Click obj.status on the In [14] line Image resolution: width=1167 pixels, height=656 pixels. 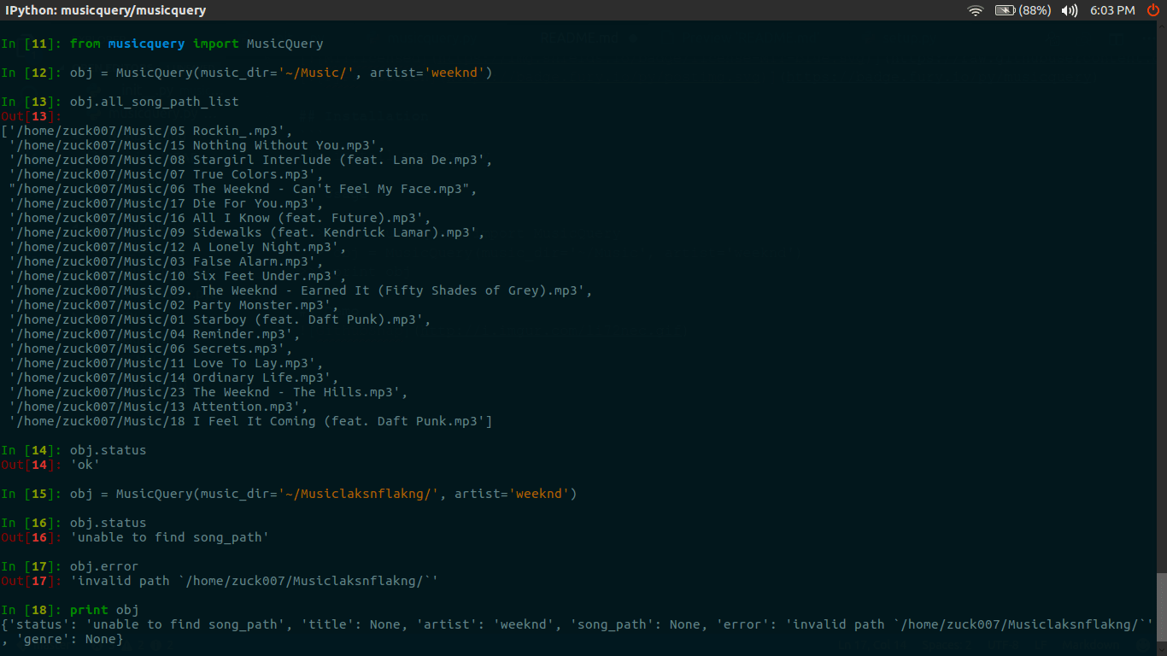[x=108, y=450]
